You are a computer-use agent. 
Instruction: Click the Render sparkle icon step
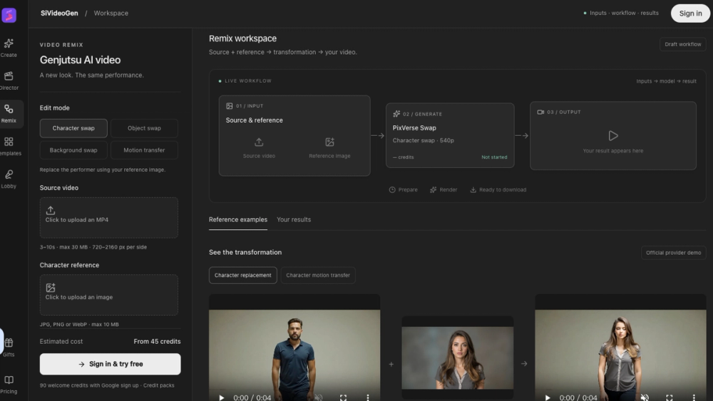[433, 190]
